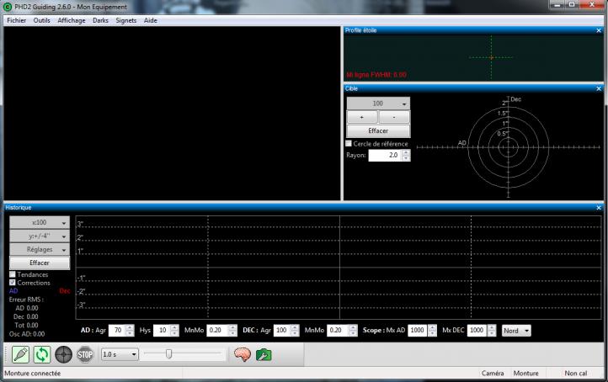The height and width of the screenshot is (382, 608).
Task: Click Non cal in the status bar
Action: (x=576, y=374)
